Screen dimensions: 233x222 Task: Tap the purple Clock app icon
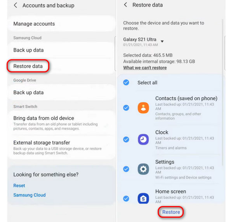click(143, 139)
